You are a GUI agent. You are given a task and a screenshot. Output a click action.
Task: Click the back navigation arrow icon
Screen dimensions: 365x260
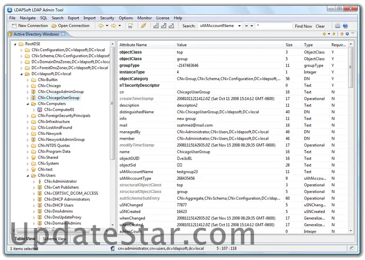click(x=101, y=26)
